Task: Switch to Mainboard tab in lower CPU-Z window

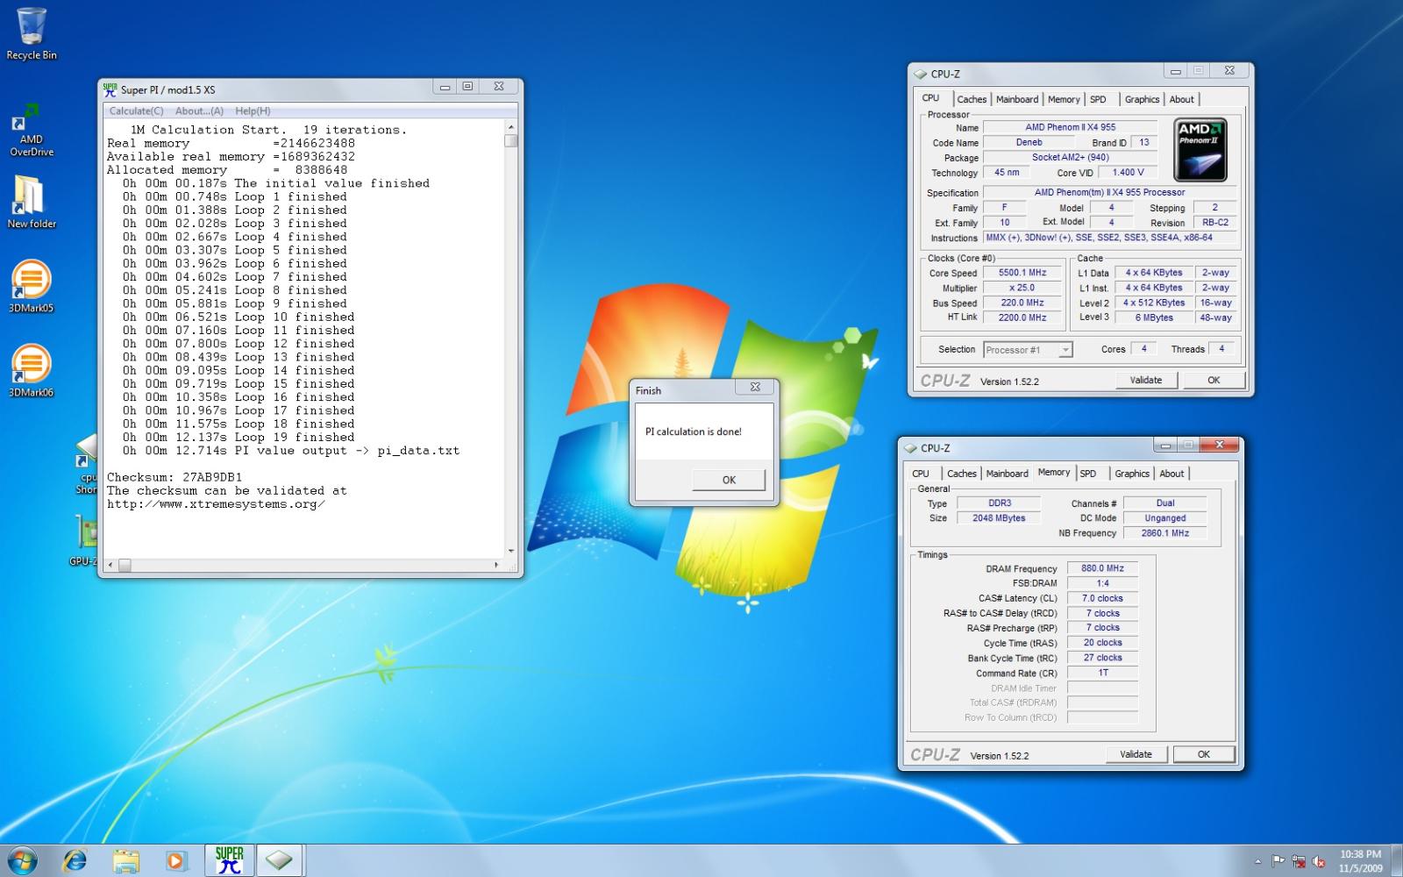Action: pyautogui.click(x=1008, y=474)
